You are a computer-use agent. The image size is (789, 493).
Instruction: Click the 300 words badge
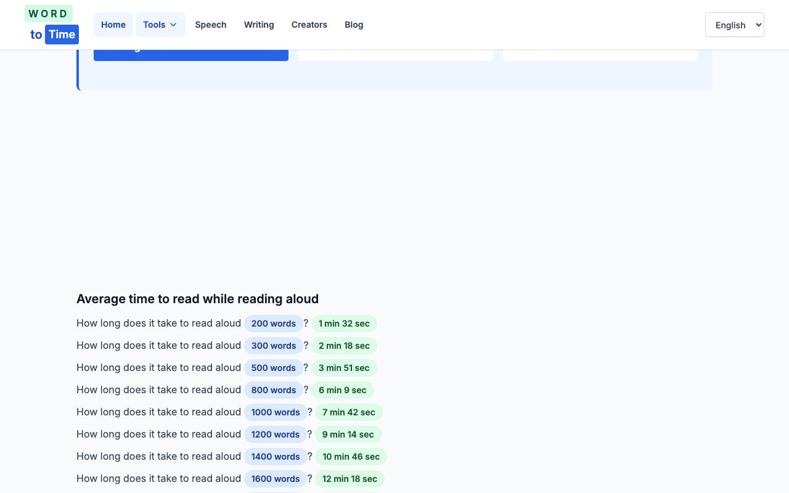(x=274, y=346)
